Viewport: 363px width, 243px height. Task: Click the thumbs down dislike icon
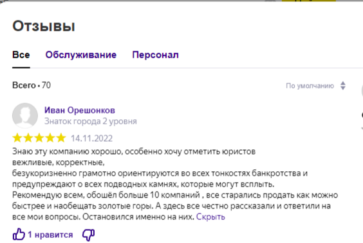88,235
